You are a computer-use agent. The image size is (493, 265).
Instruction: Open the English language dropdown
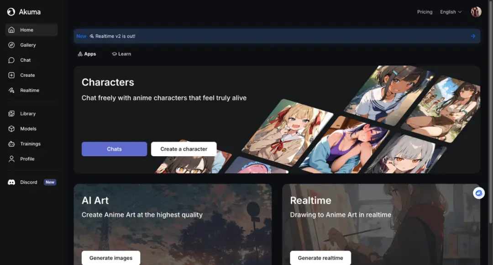[x=451, y=12]
